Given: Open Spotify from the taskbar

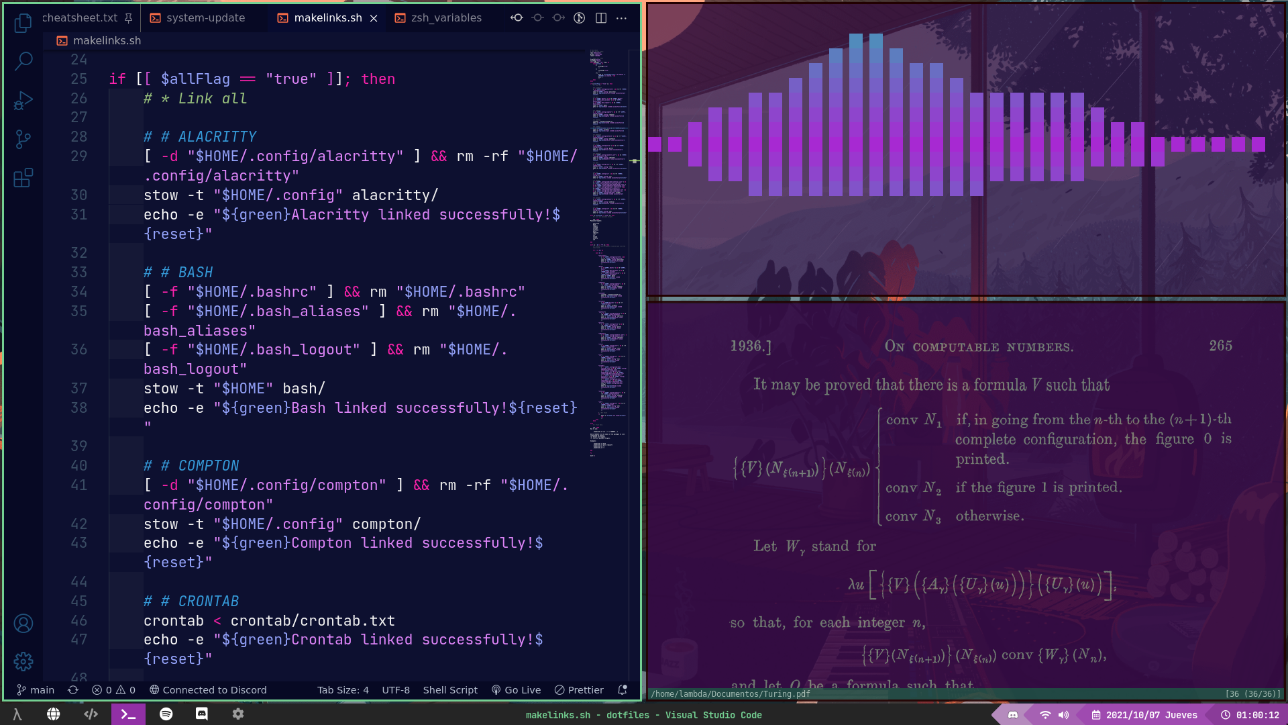Looking at the screenshot, I should point(166,714).
